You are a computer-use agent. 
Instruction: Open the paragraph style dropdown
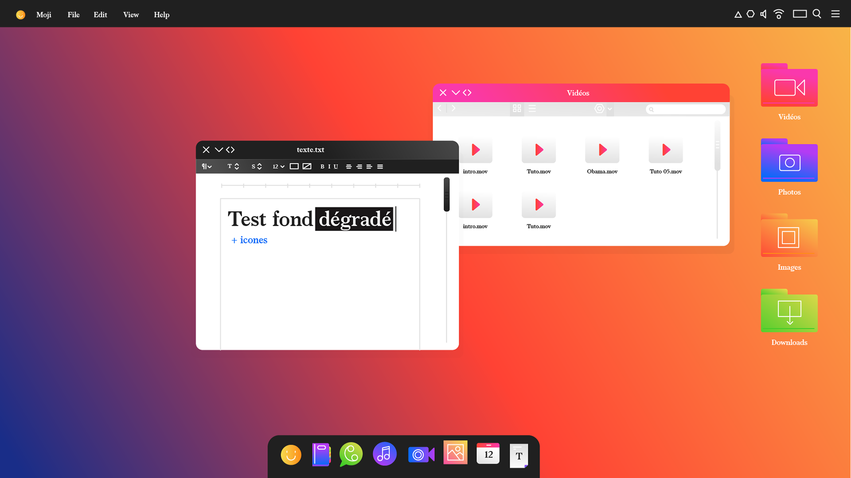(x=207, y=167)
